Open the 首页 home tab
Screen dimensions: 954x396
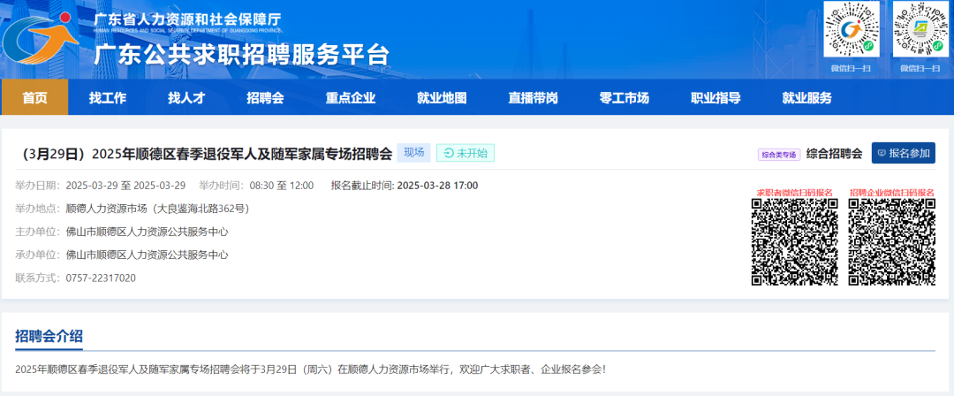34,97
